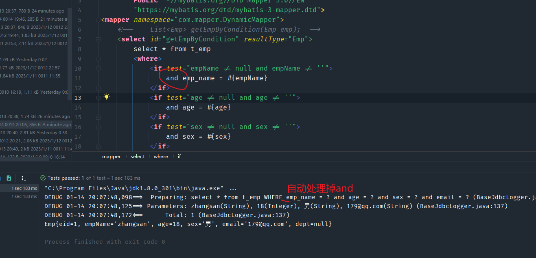Click the yellow lightbulb intention icon
The image size is (536, 258).
107,97
